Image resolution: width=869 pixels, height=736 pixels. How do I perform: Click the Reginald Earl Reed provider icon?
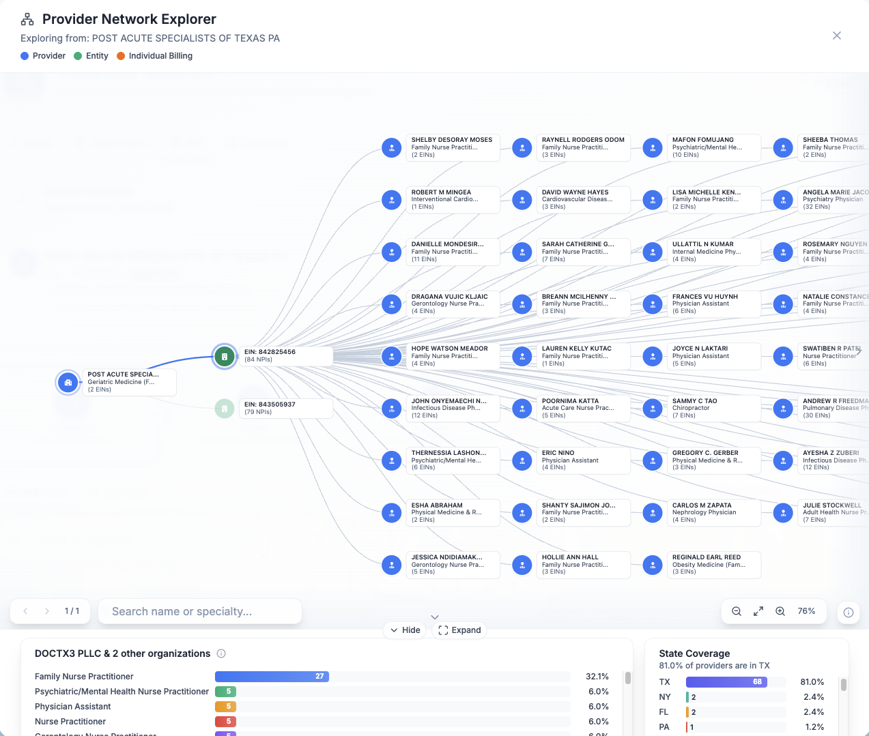tap(653, 565)
